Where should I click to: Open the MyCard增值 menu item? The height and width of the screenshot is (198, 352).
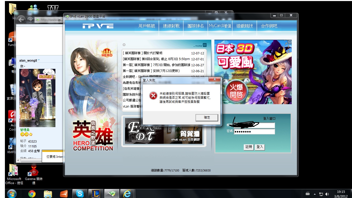click(x=220, y=26)
